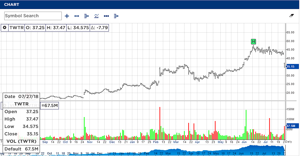300x156 pixels.
Task: Click the 50.00 price axis label
Action: (x=290, y=41)
